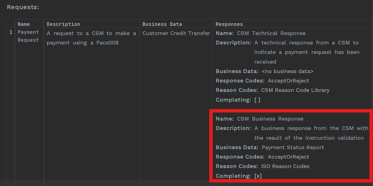This screenshot has width=373, height=186.
Task: Open the Customer Credit Transfer business data
Action: pyautogui.click(x=176, y=33)
